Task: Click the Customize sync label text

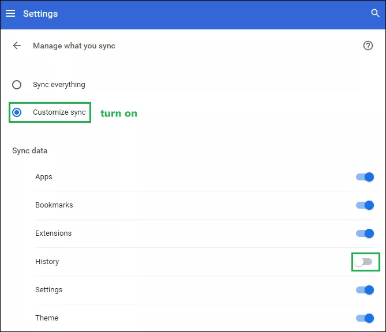Action: 59,112
